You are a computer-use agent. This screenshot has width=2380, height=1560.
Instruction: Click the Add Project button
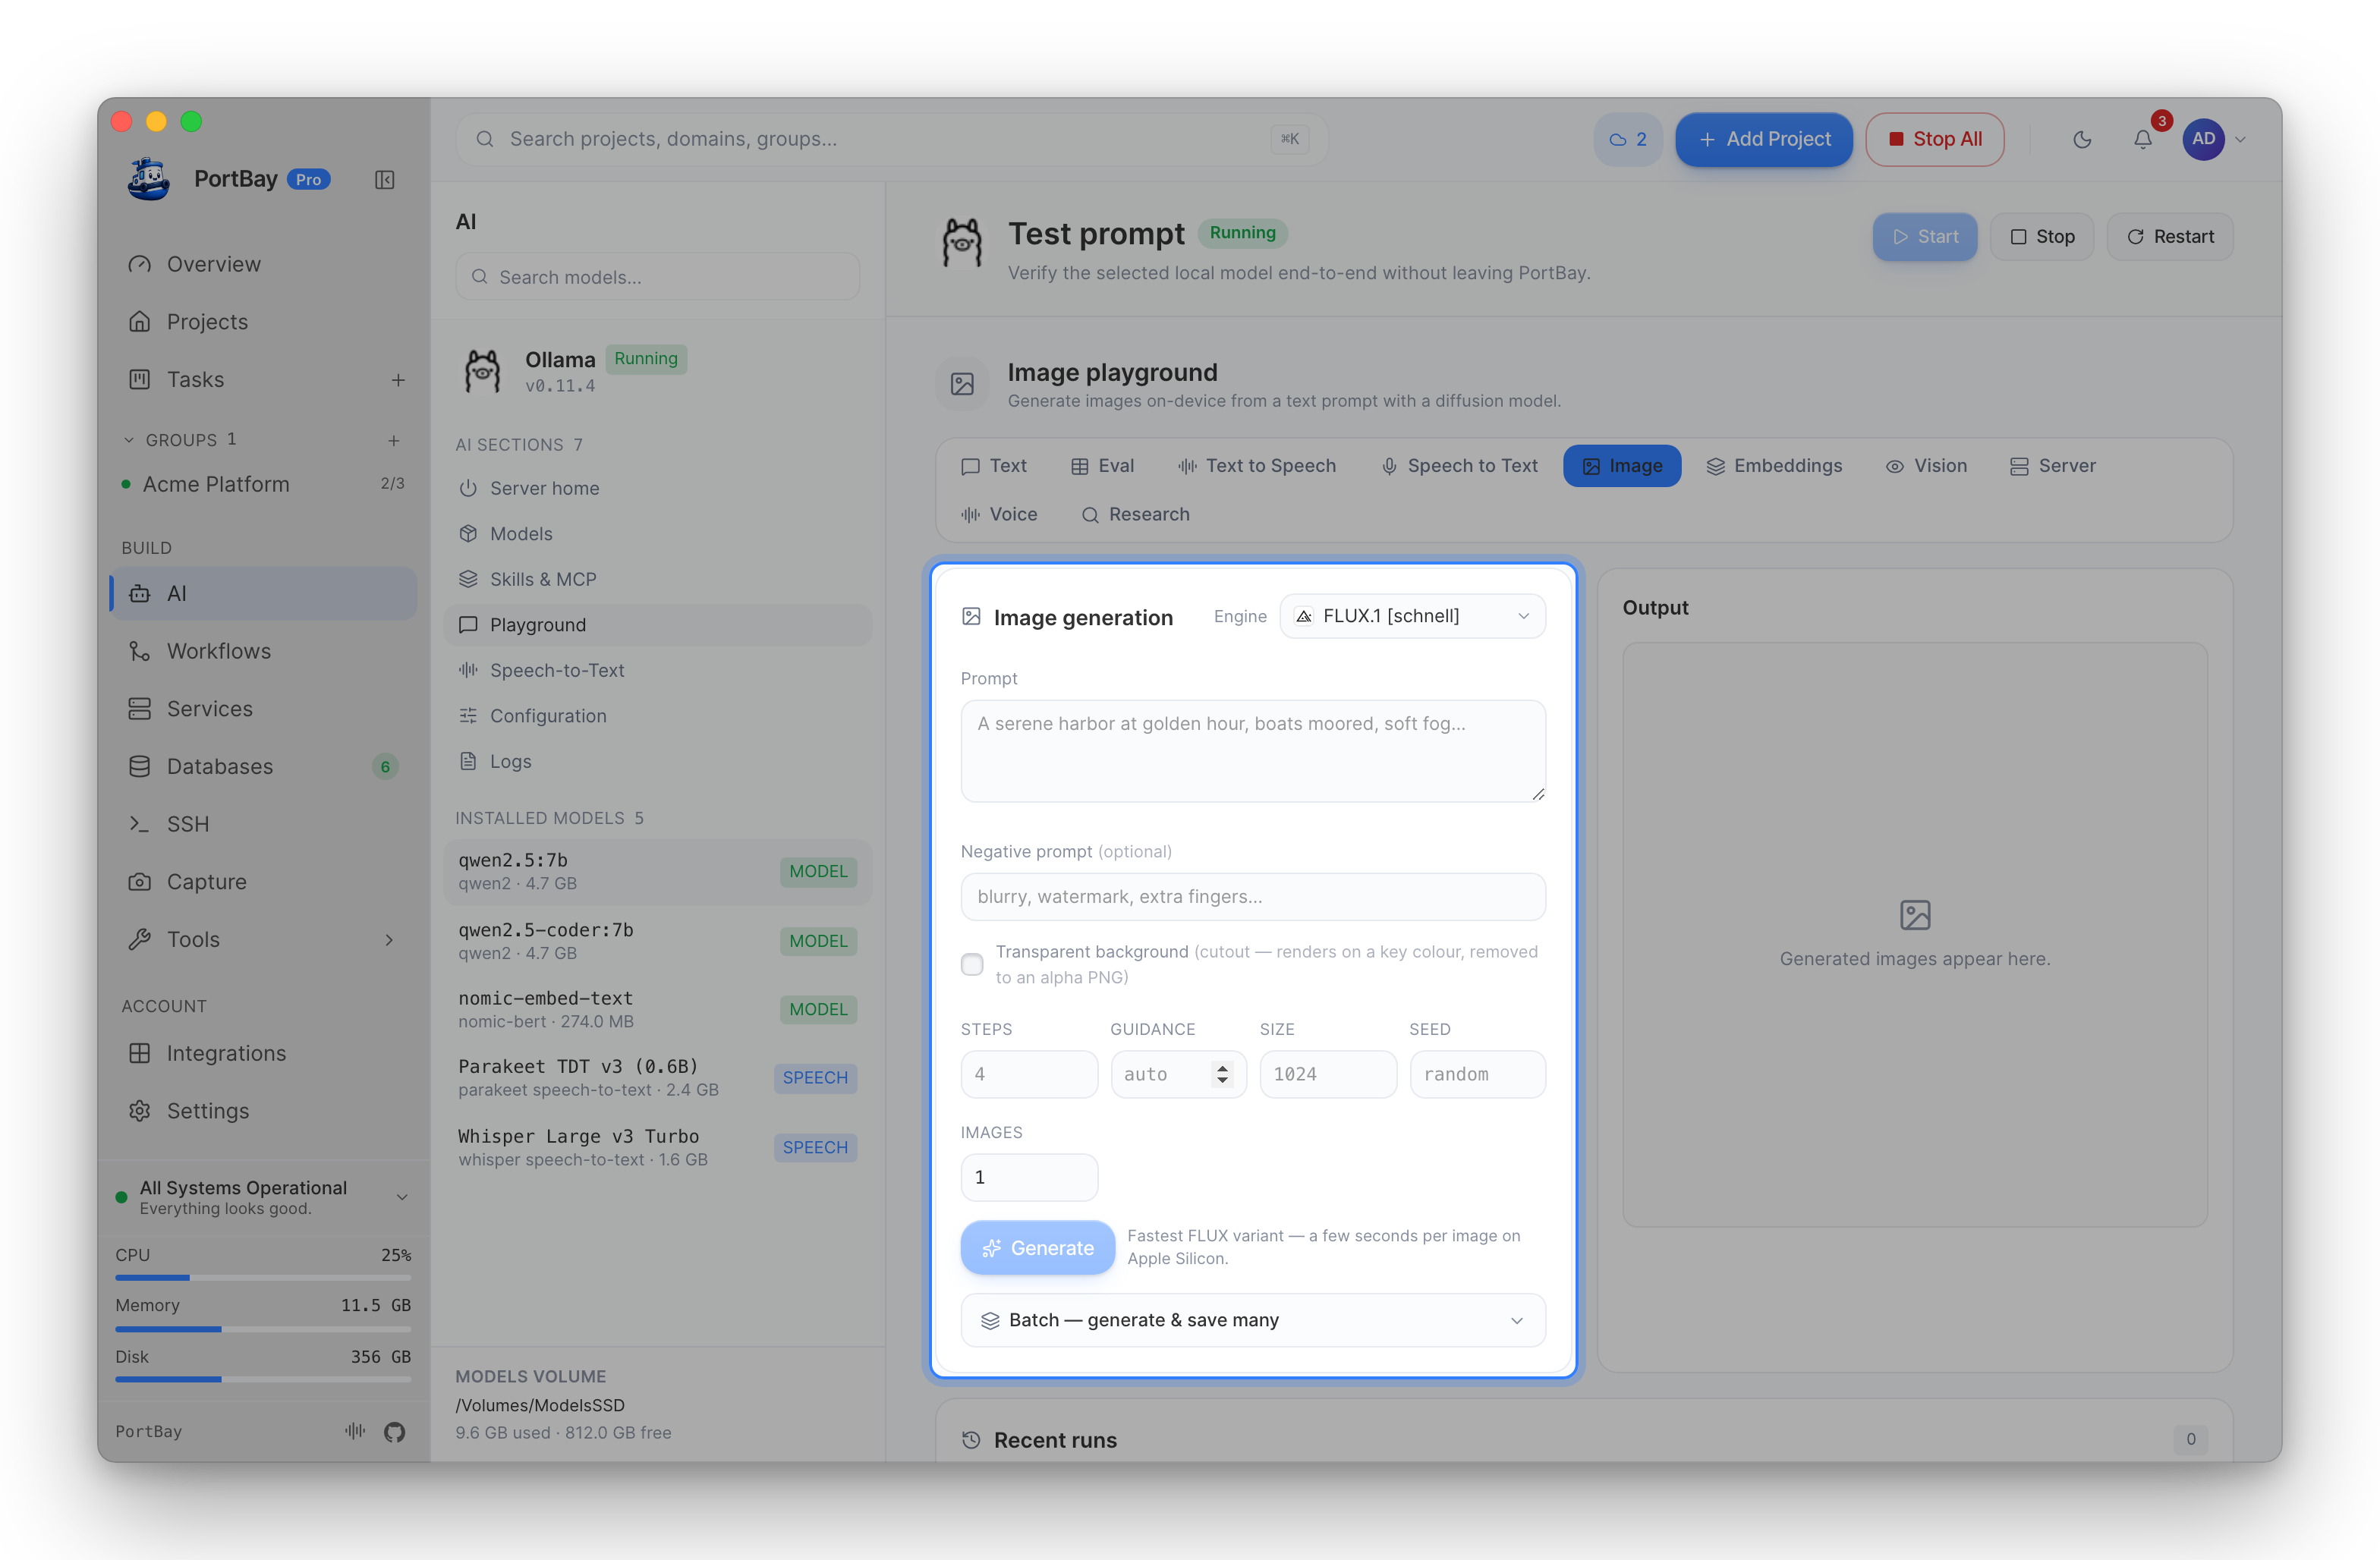[x=1764, y=139]
